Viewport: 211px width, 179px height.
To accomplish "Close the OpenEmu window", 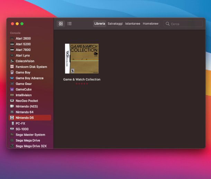I will pyautogui.click(x=12, y=24).
